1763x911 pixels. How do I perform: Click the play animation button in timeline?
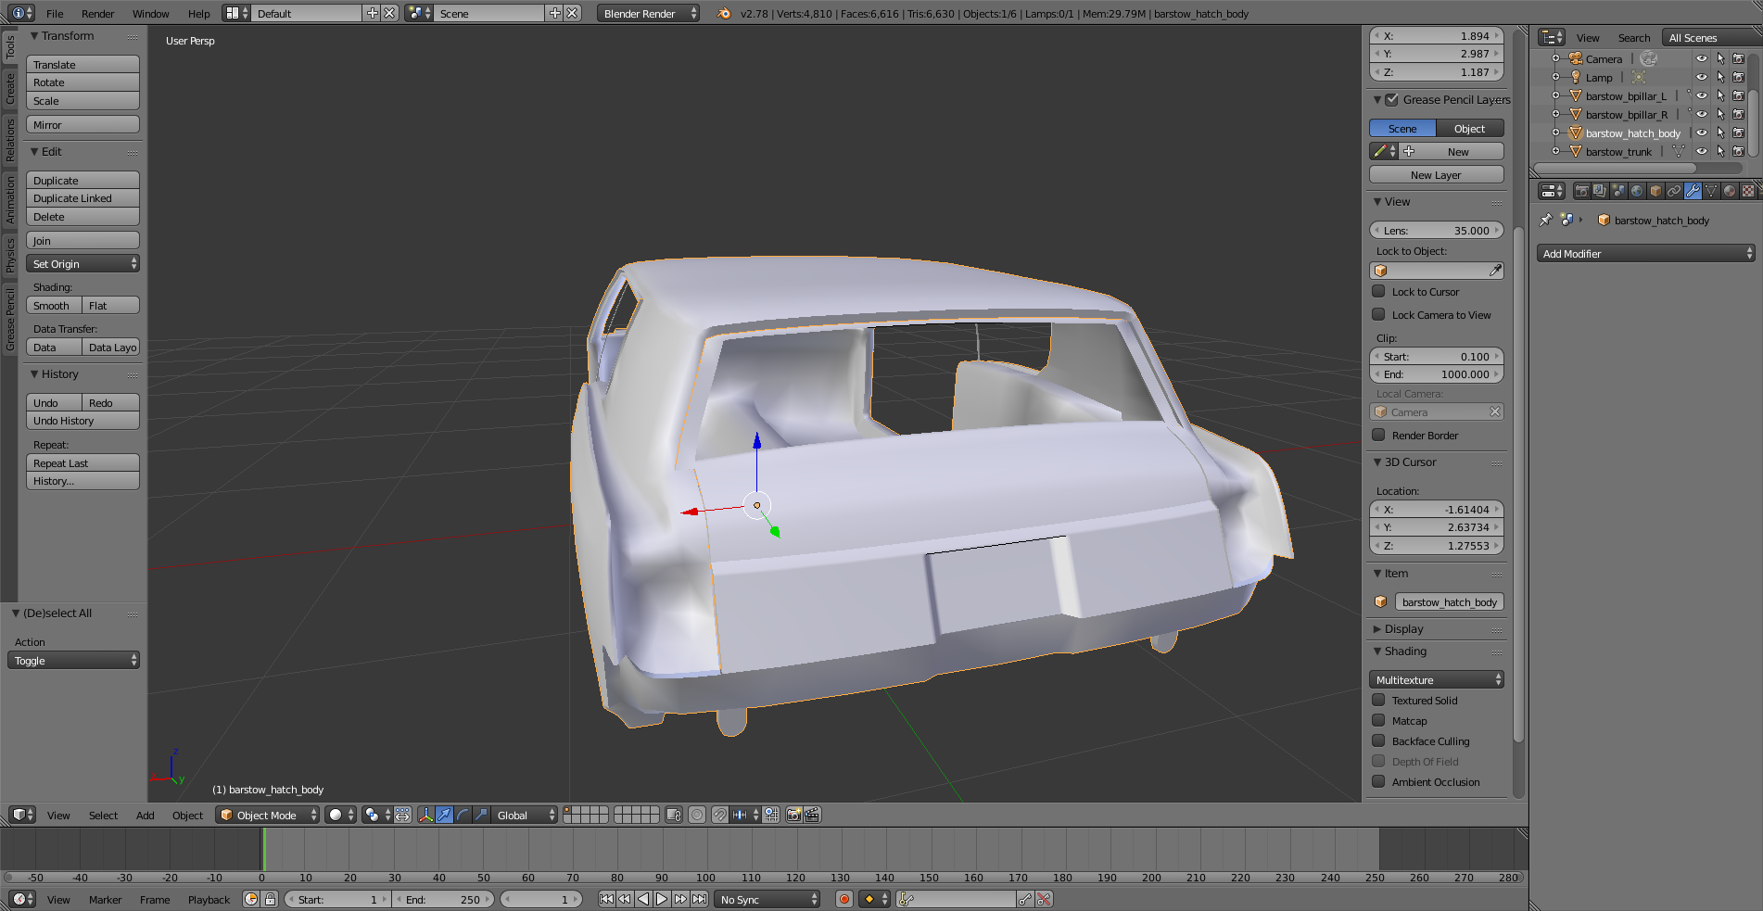pos(661,899)
